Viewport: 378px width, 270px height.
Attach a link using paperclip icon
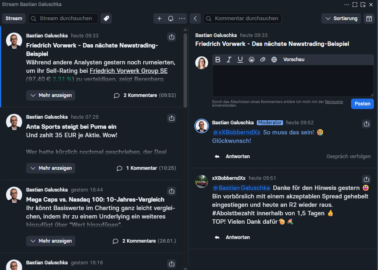(262, 60)
